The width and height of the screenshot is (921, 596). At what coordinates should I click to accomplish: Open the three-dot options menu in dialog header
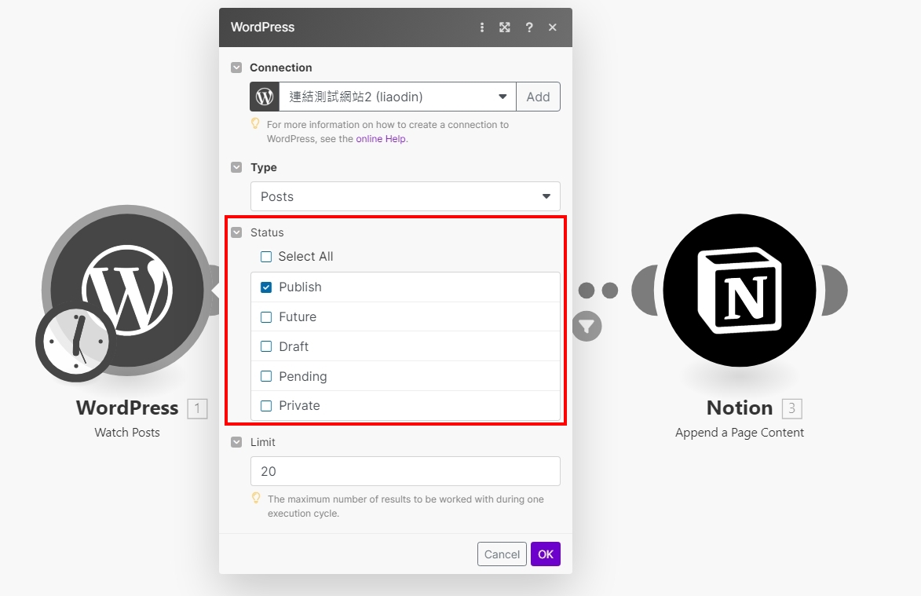482,27
